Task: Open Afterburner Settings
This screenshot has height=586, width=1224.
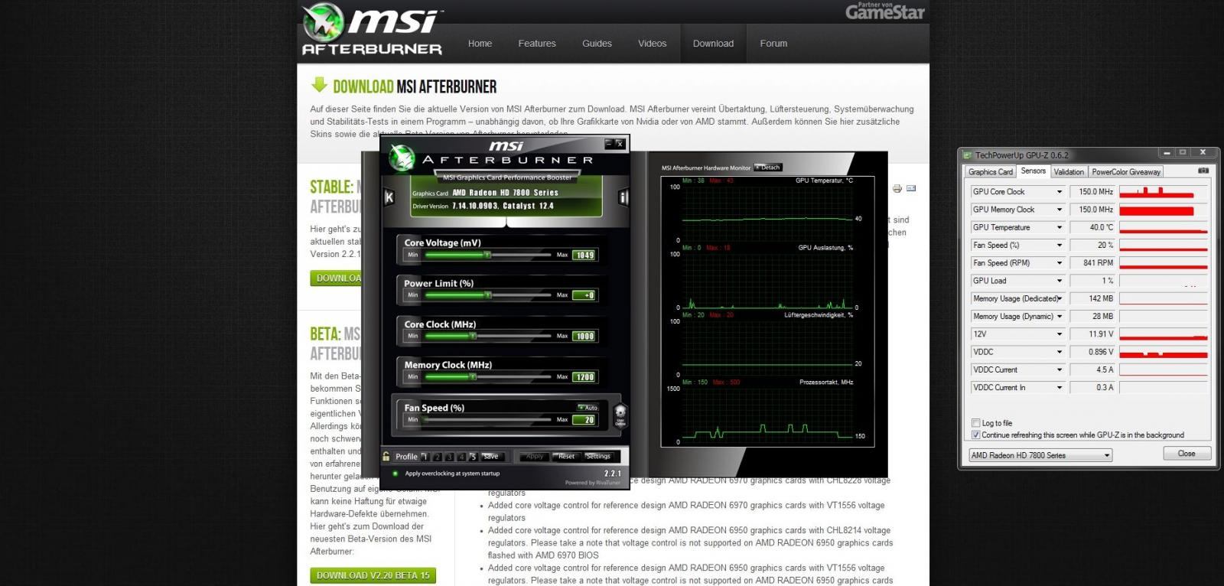Action: pos(597,457)
